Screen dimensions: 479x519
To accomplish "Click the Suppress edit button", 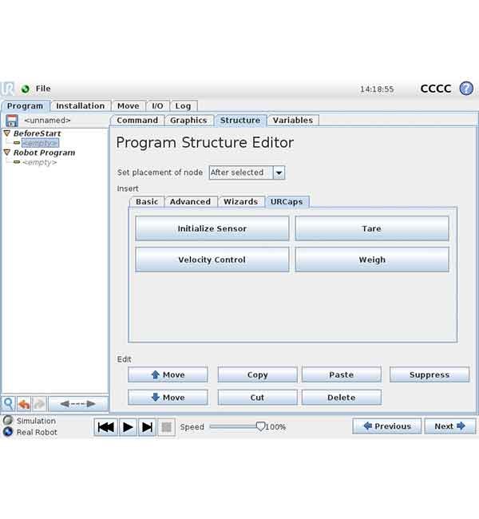I will click(x=430, y=374).
